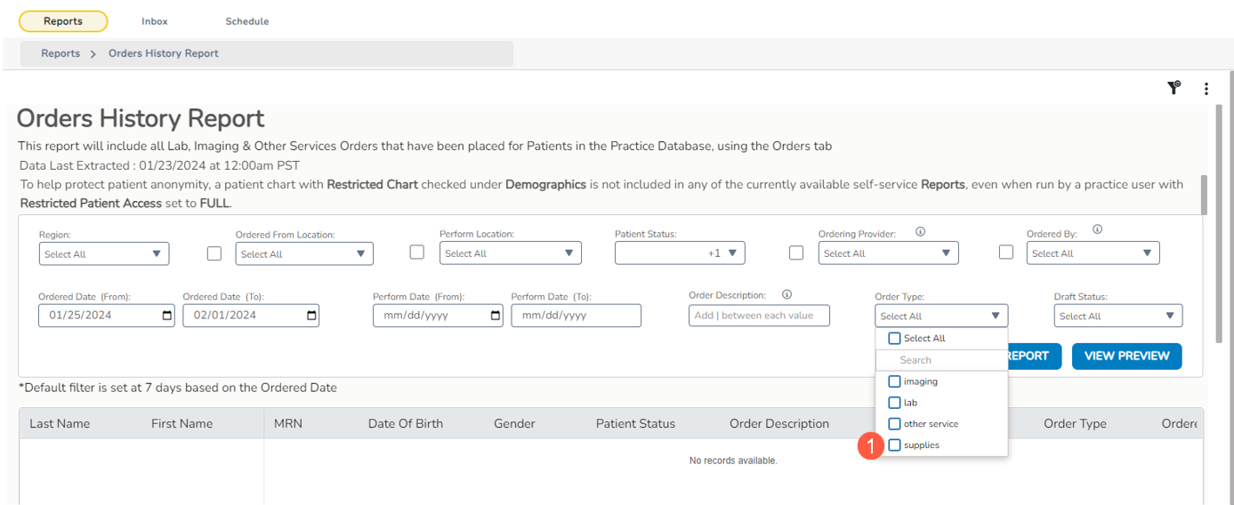Click Reports link in the breadcrumb
Viewport: 1234px width, 505px height.
(60, 53)
